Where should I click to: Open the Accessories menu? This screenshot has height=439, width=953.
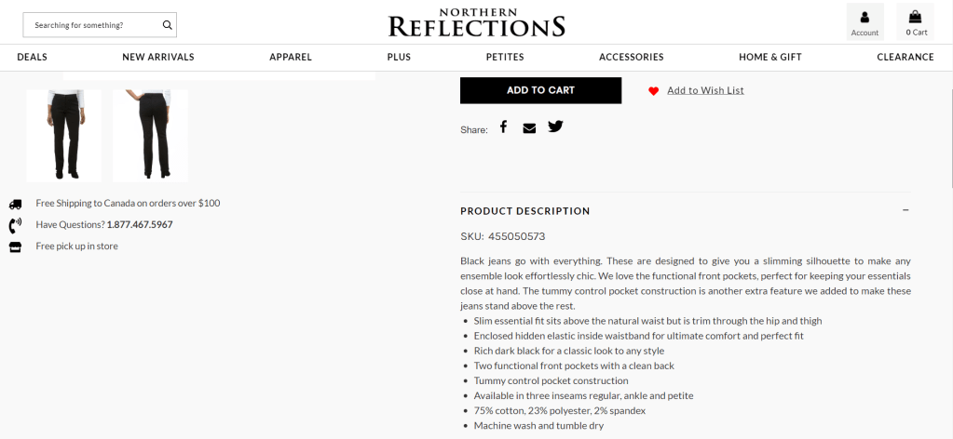(631, 58)
